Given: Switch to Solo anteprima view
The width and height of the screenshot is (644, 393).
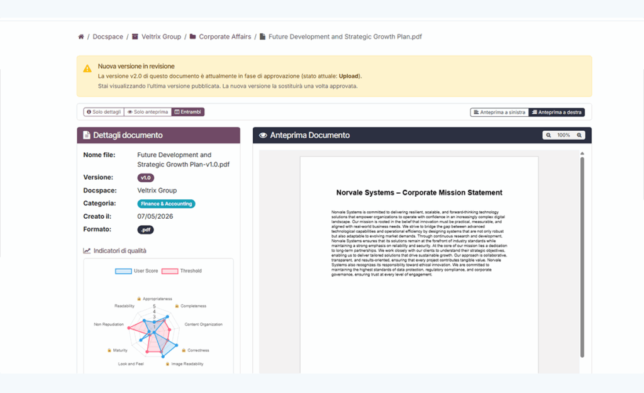Looking at the screenshot, I should (148, 112).
